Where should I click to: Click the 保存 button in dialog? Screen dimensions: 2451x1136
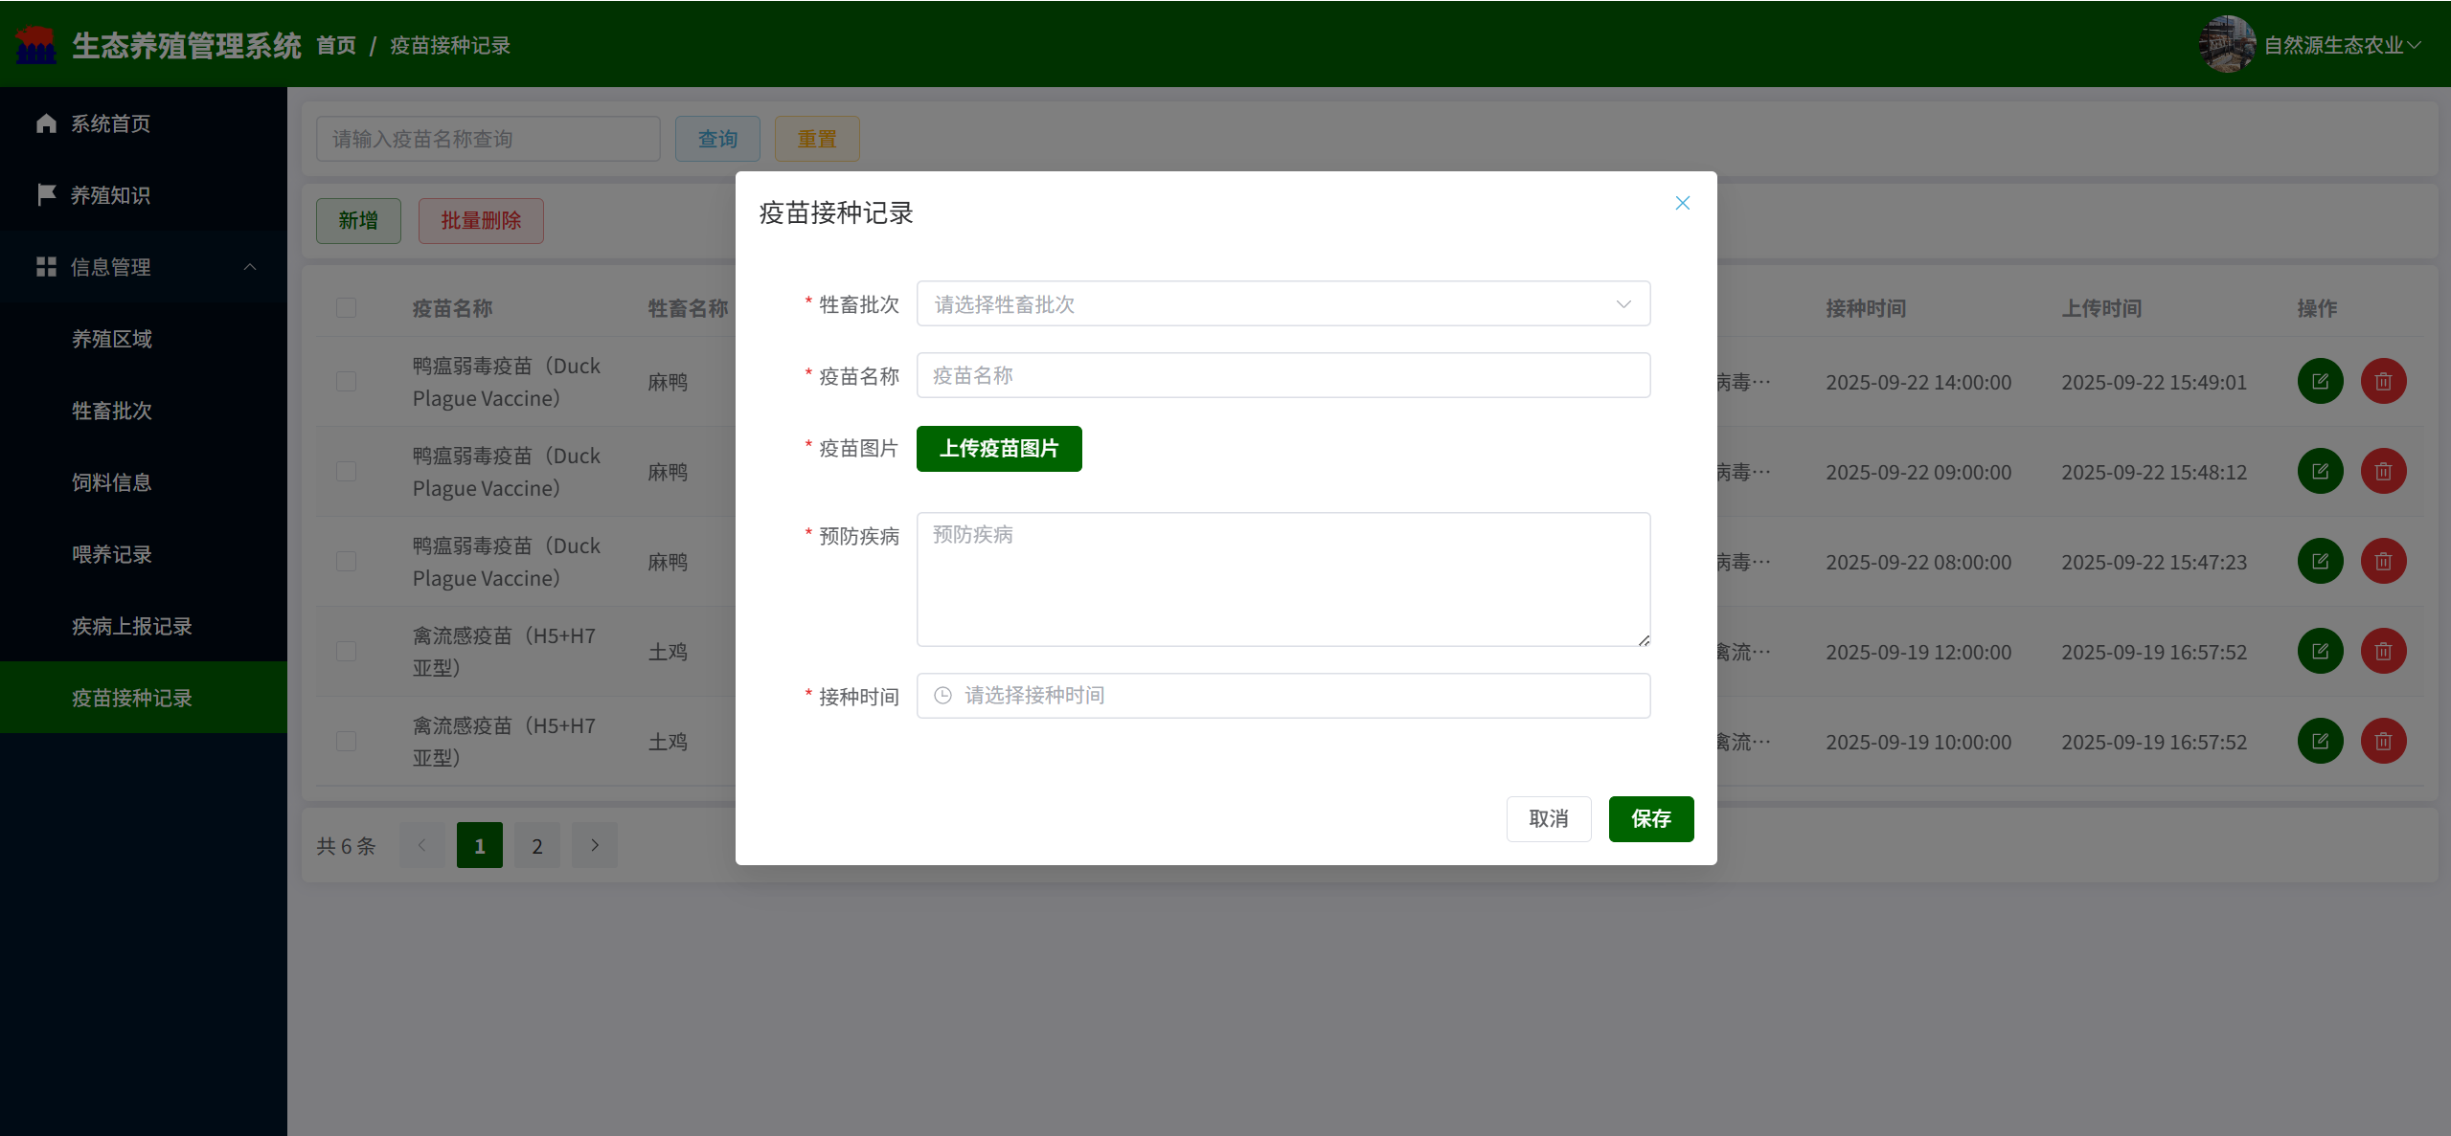coord(1650,819)
